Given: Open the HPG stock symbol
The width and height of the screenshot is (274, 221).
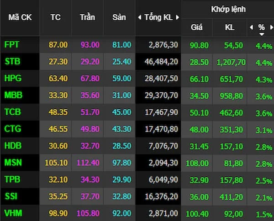Looking at the screenshot, I should coord(13,78).
